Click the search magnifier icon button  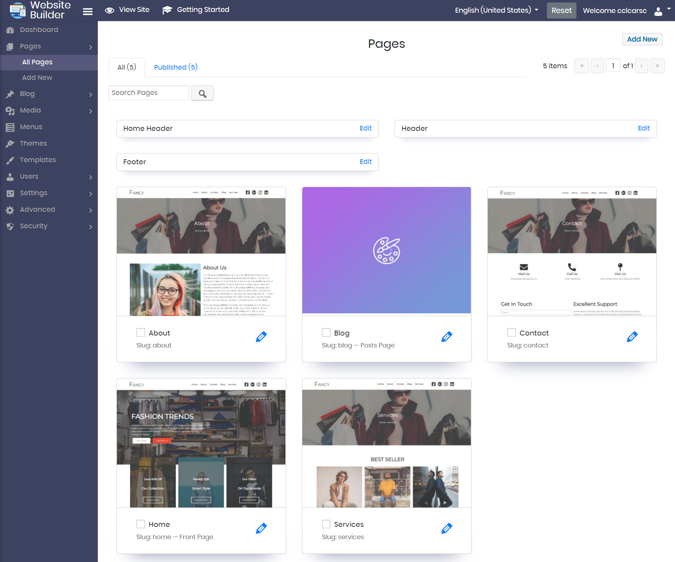point(202,93)
